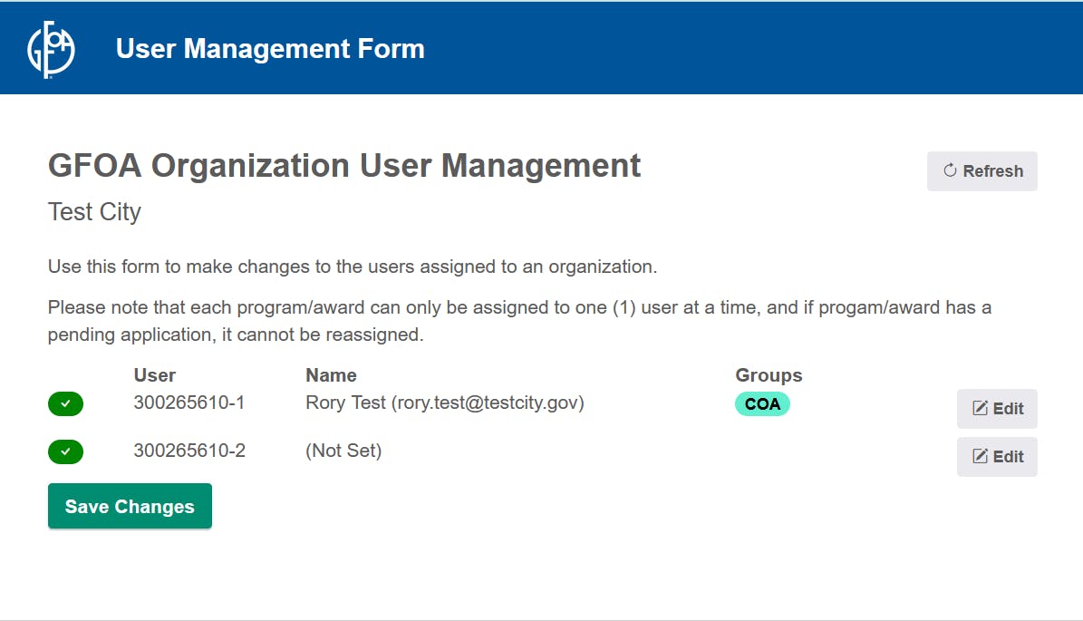Click the Test City organization name
Screen dimensions: 1083x621
coord(94,211)
